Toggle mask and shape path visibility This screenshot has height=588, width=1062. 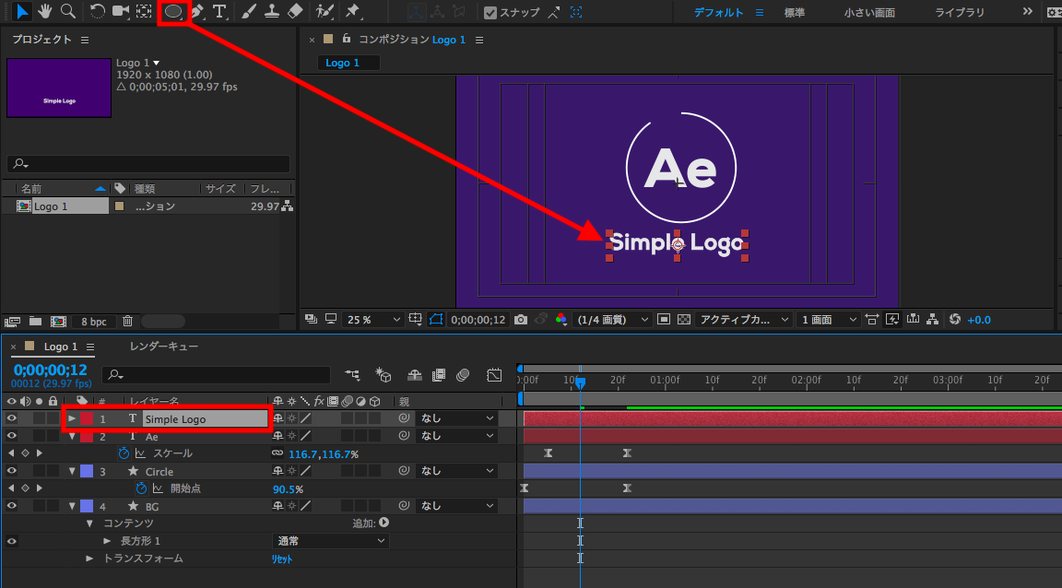[435, 320]
